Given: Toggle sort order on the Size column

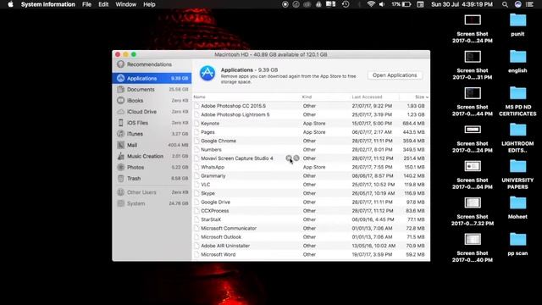Looking at the screenshot, I should point(422,97).
